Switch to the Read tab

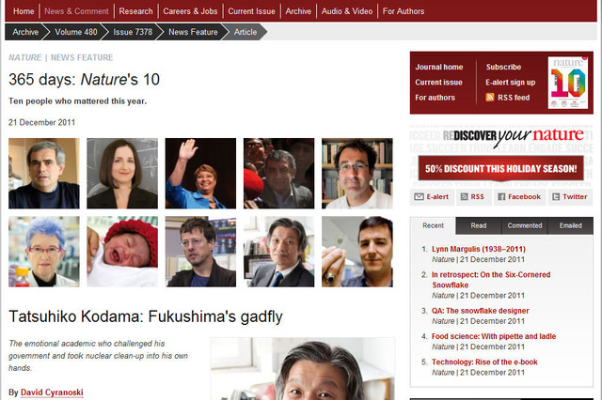pos(479,225)
